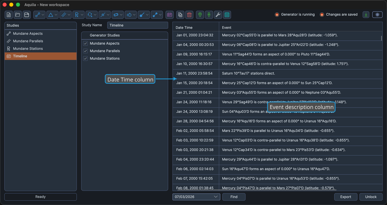Expand the parallels tool dropdown arrow
This screenshot has height=205, width=387.
tap(69, 15)
